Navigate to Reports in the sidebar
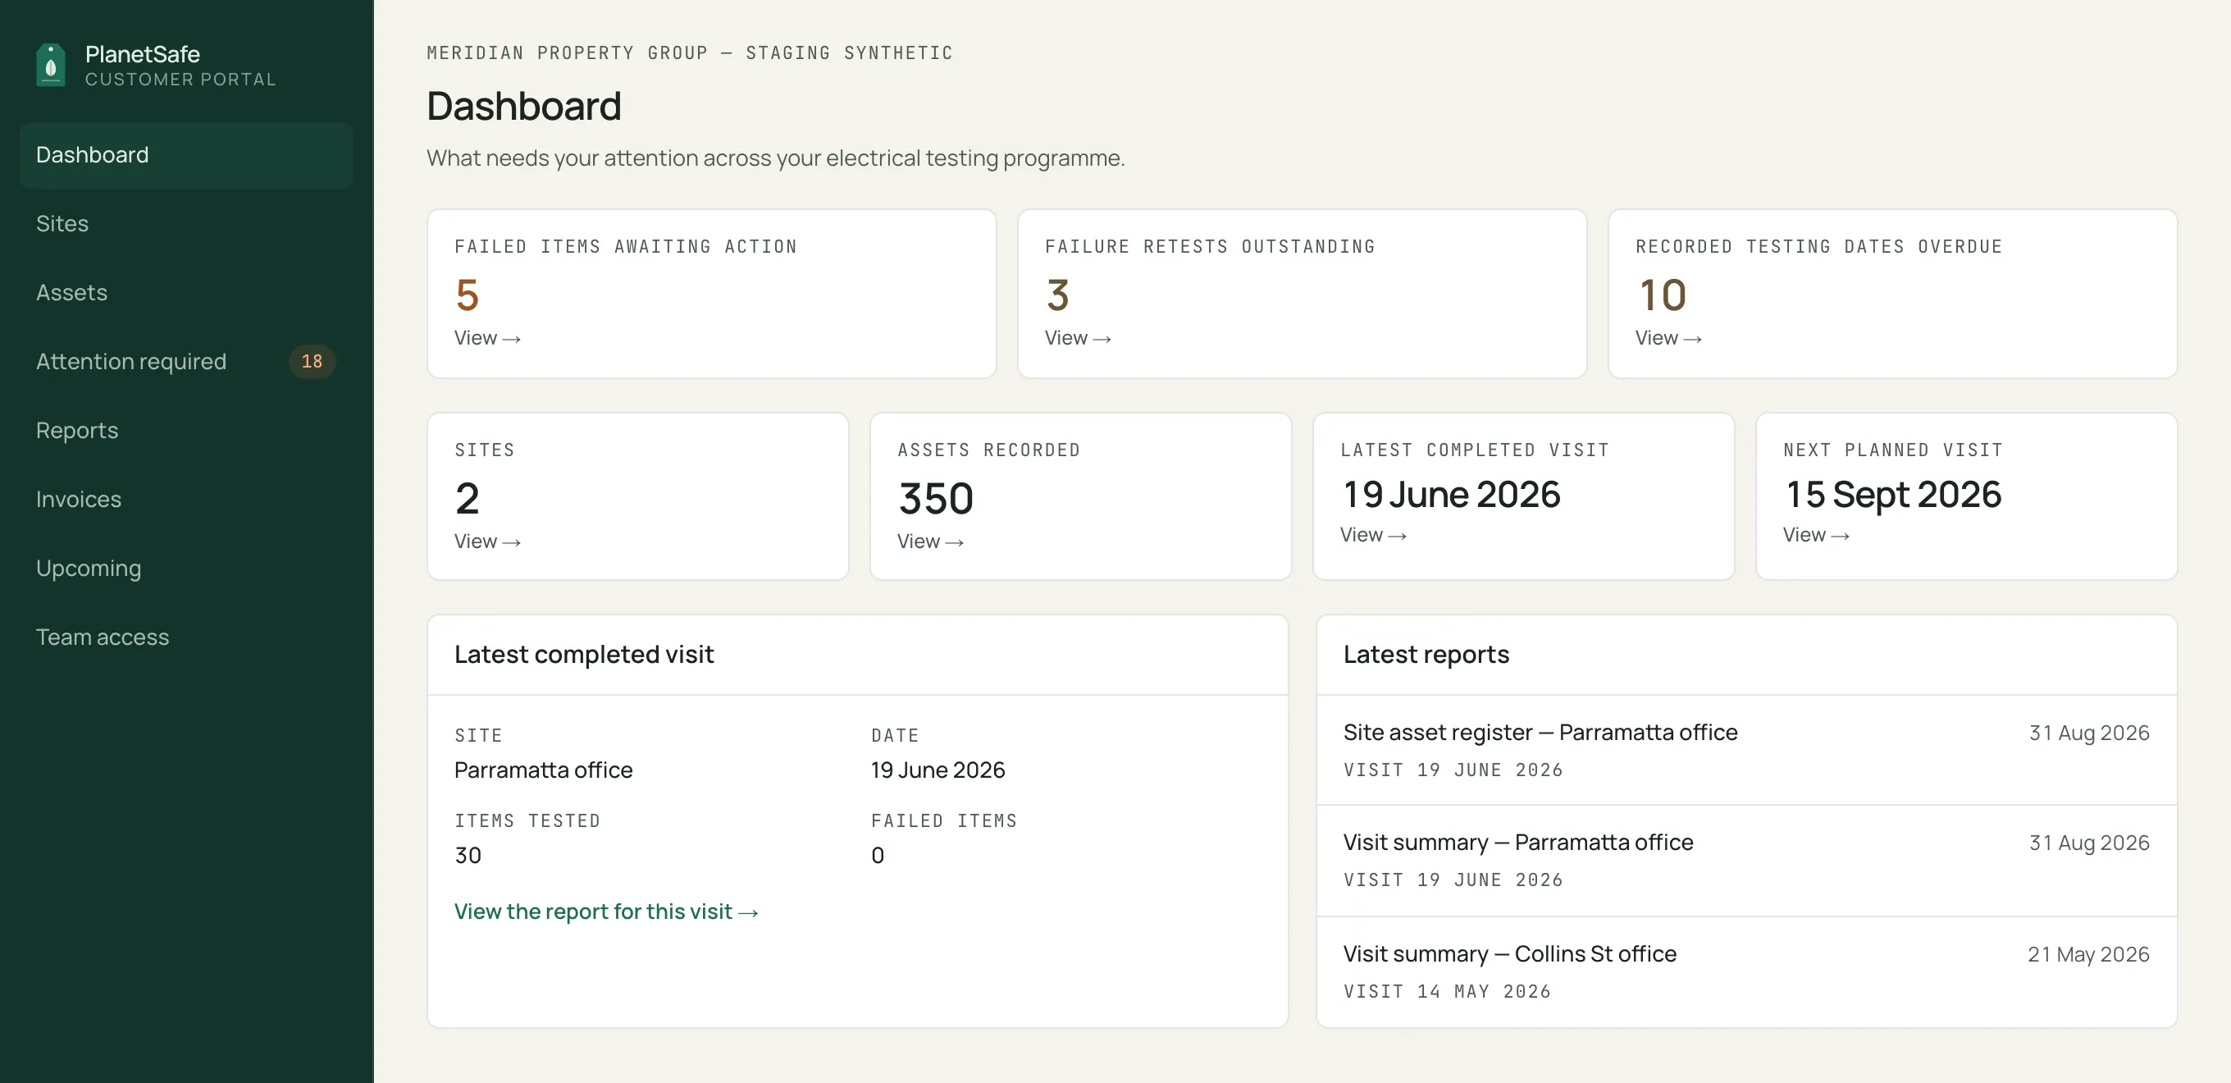 [x=186, y=431]
